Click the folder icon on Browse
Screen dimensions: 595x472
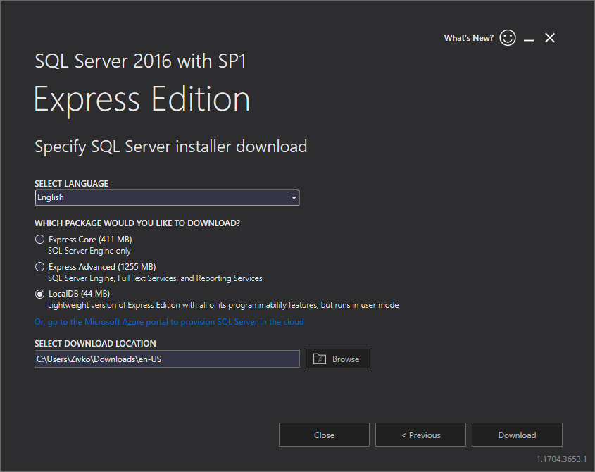tap(320, 359)
